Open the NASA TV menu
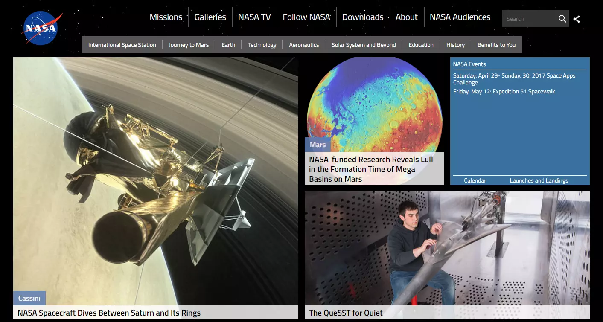This screenshot has height=322, width=603. [x=254, y=17]
